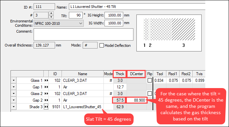
Task: Click the number of layers field
Action: [x=41, y=15]
